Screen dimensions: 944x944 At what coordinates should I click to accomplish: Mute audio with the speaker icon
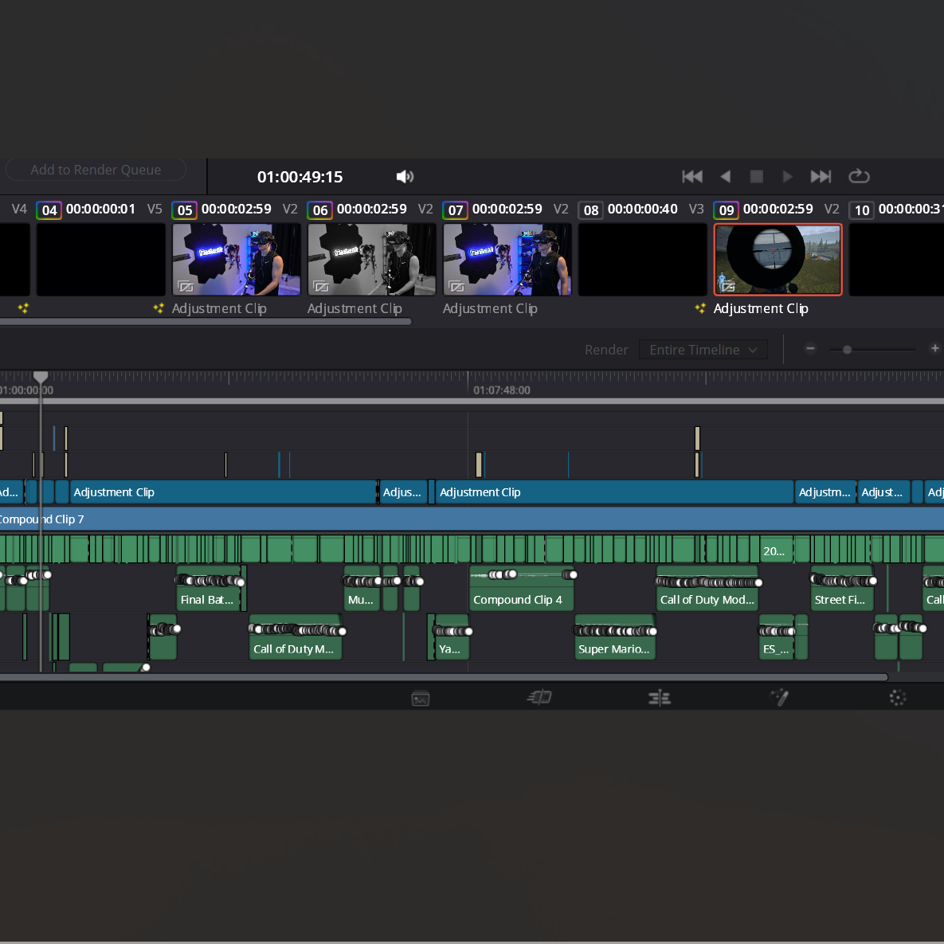[x=405, y=176]
